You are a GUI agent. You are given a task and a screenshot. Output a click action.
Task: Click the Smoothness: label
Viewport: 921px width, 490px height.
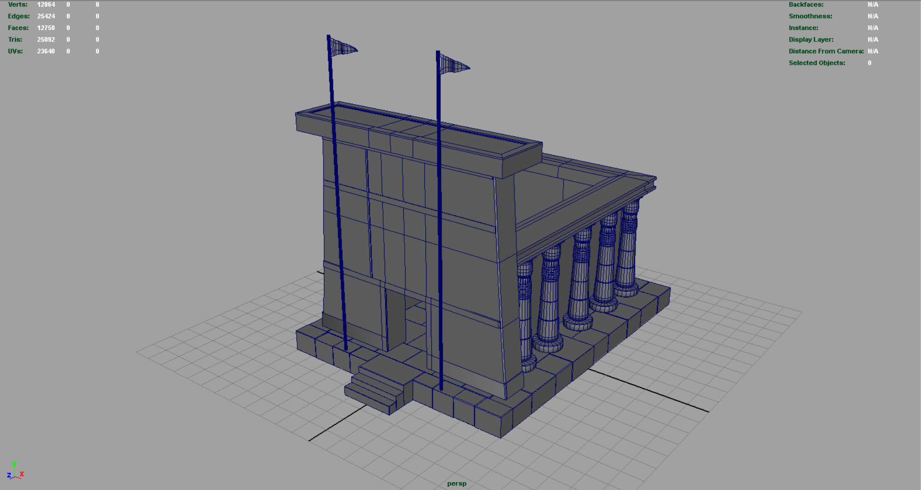[810, 16]
